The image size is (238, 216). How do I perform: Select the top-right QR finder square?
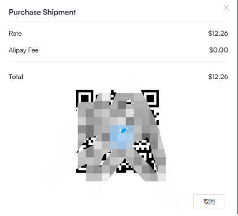tap(151, 98)
